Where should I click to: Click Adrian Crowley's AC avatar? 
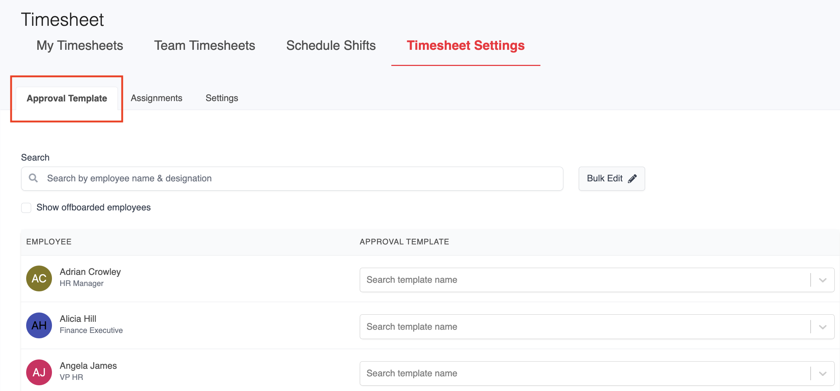click(x=39, y=278)
